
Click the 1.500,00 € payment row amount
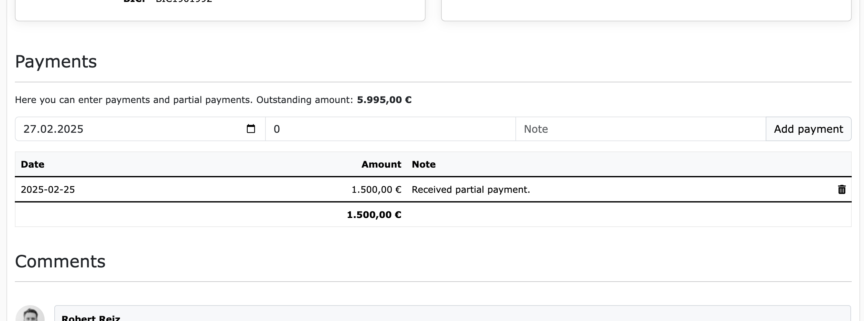pos(376,190)
